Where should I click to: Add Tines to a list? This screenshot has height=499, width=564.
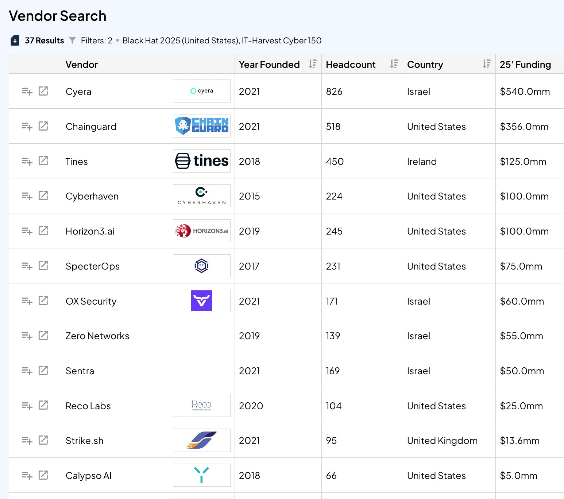click(x=27, y=161)
